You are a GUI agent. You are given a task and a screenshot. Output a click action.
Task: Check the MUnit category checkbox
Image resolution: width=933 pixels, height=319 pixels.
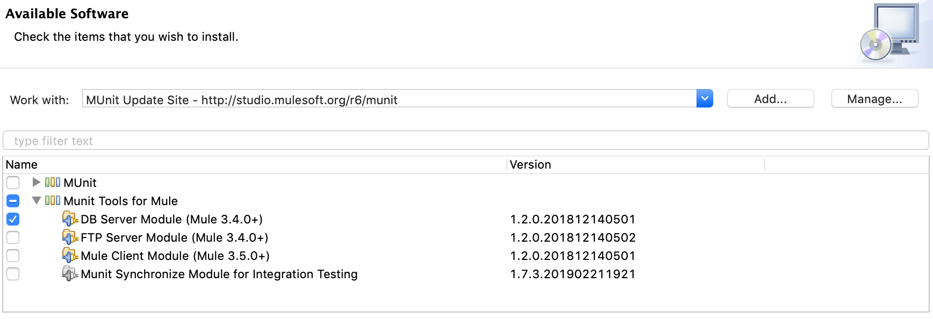coord(13,183)
